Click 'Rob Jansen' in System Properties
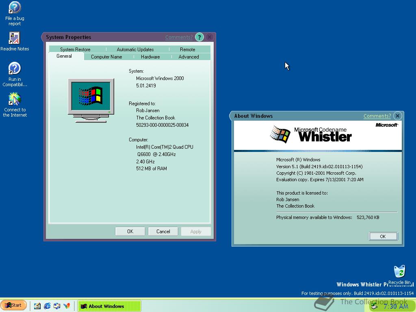 [x=148, y=110]
